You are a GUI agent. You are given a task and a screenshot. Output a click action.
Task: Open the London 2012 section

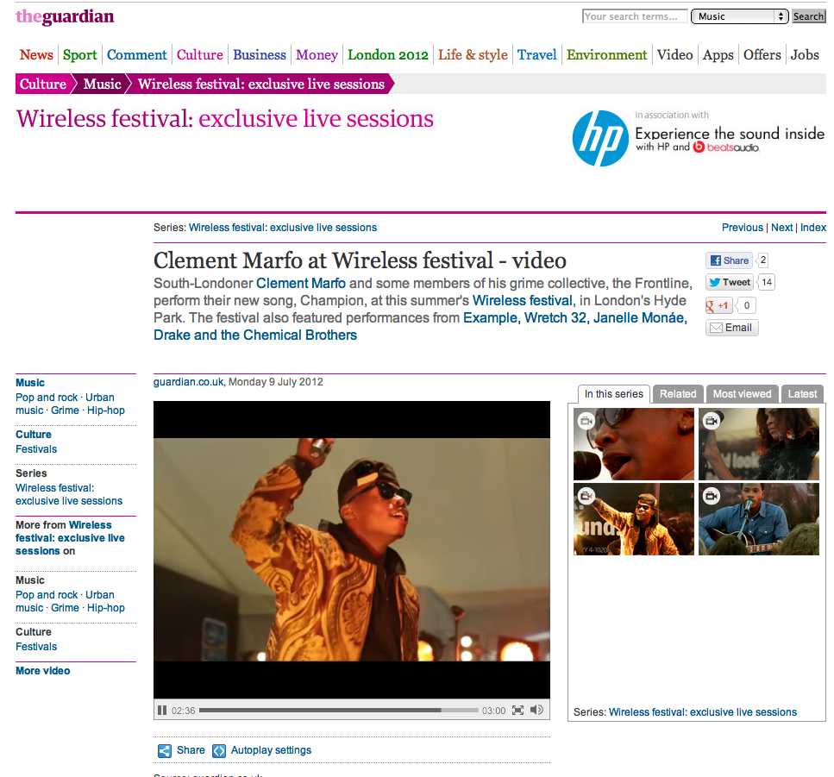(x=388, y=55)
